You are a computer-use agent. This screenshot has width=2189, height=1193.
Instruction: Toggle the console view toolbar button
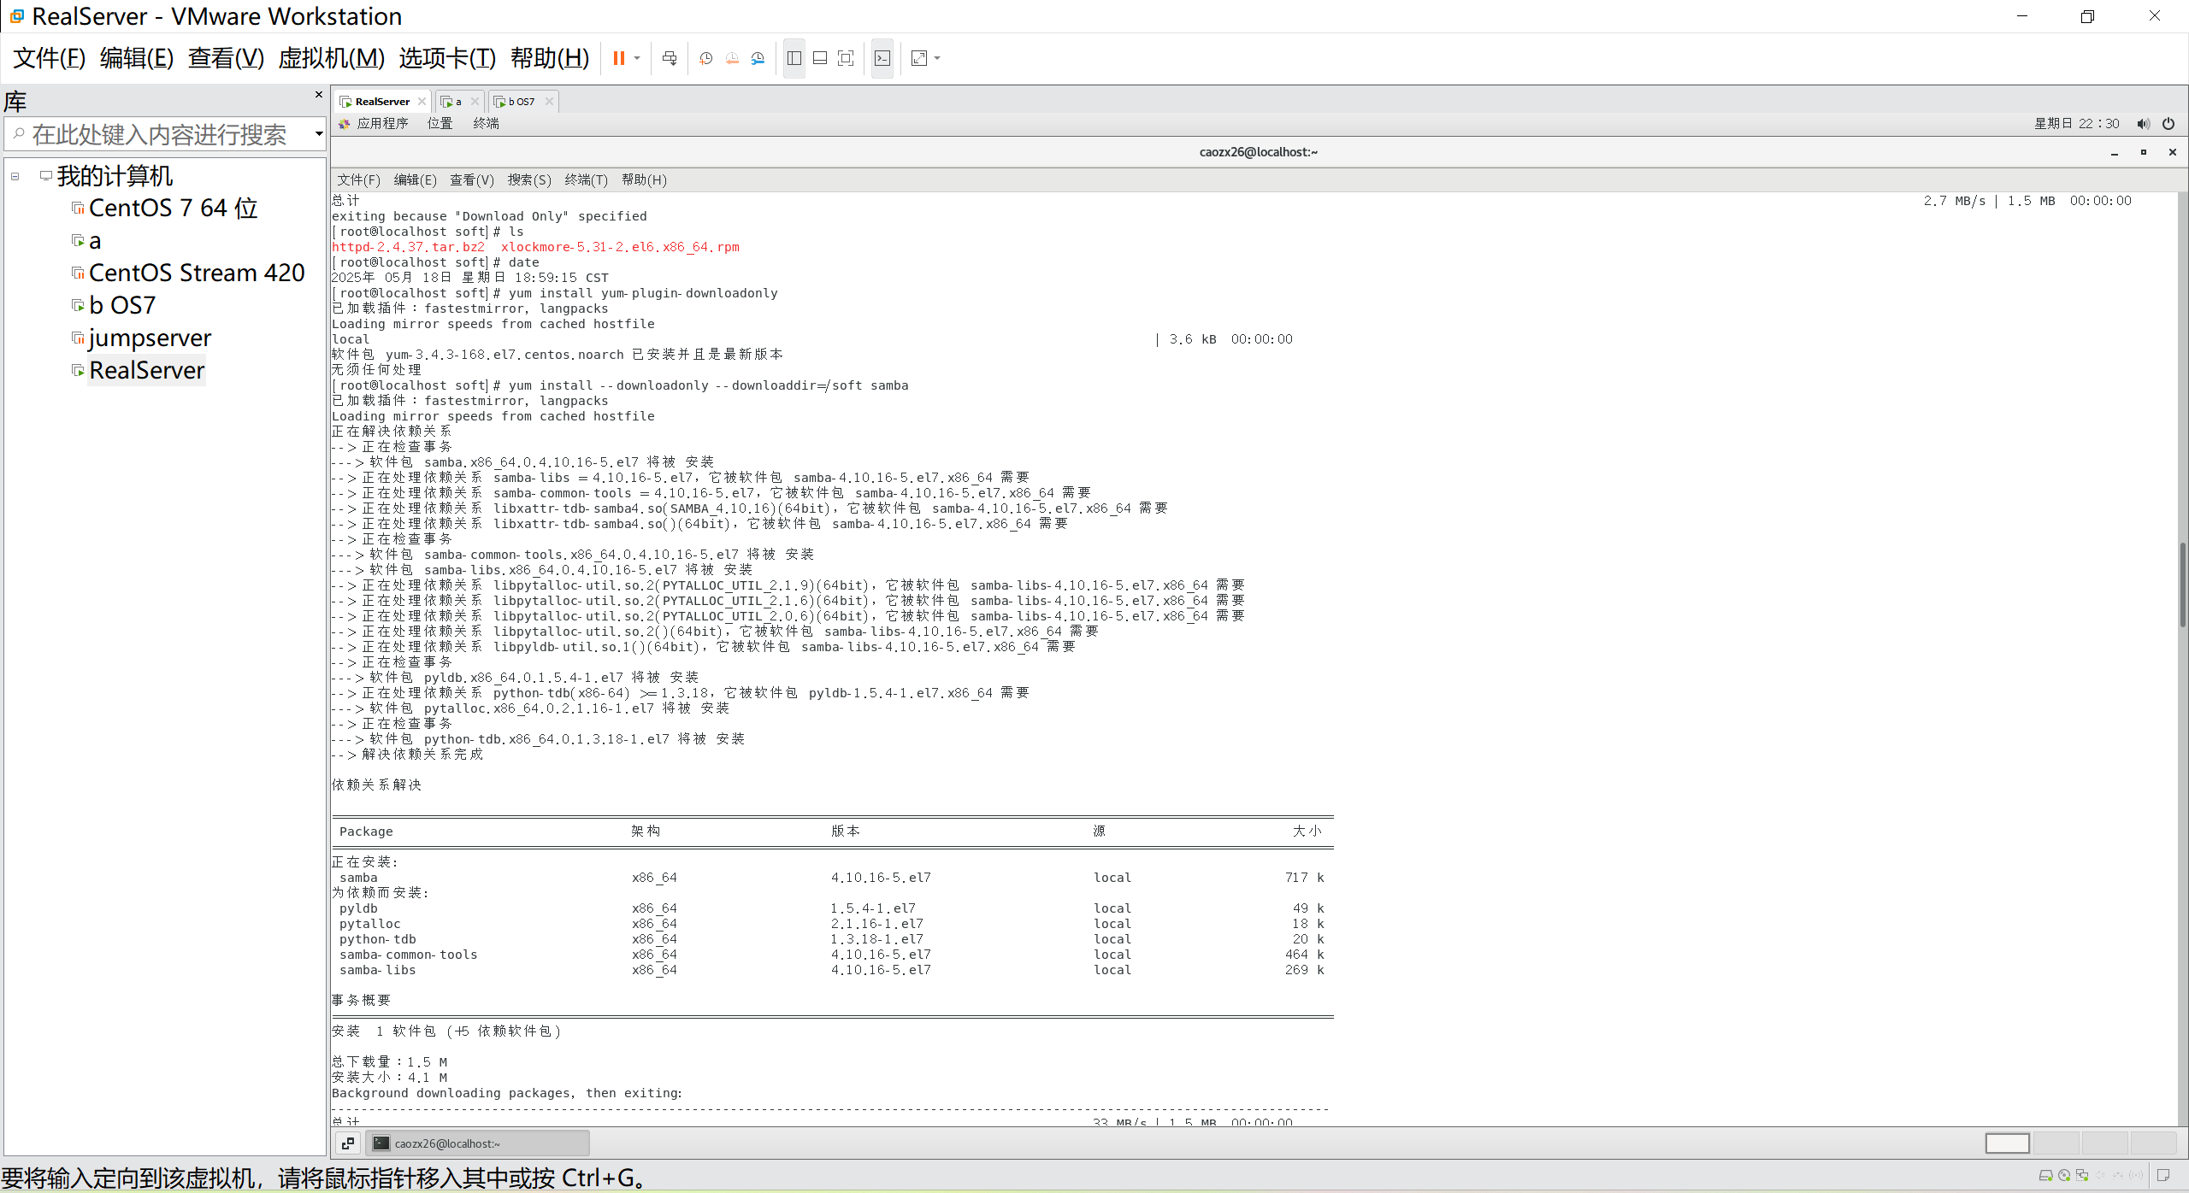(x=882, y=58)
